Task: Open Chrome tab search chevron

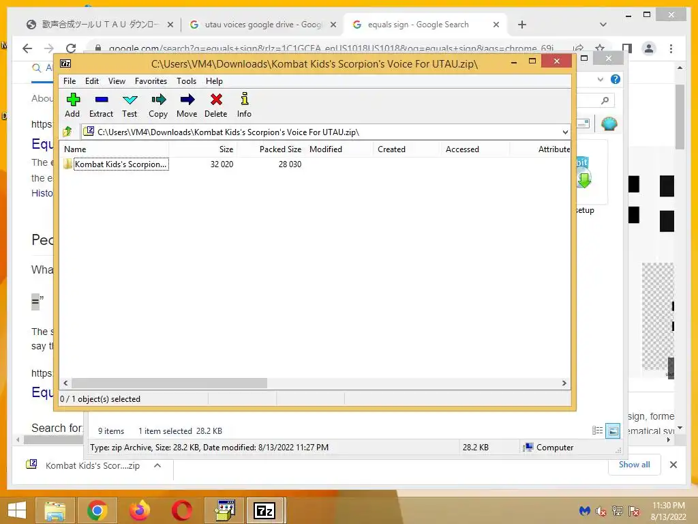Action: [603, 25]
